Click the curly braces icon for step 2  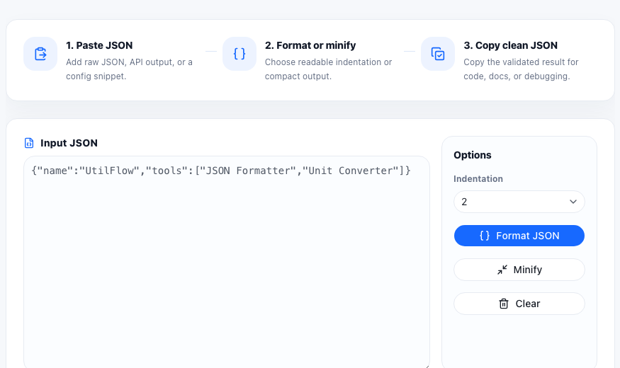239,54
